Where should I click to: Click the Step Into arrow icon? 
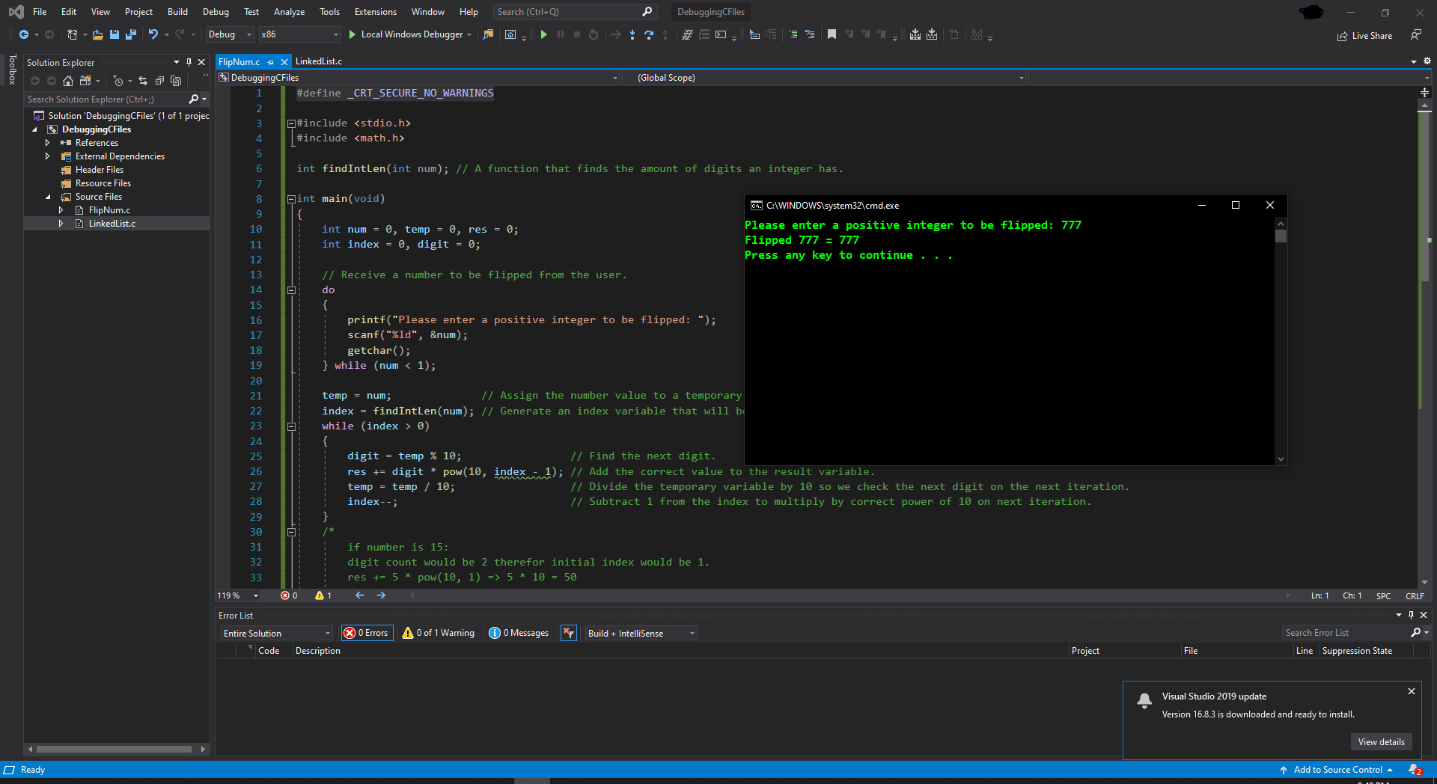632,34
